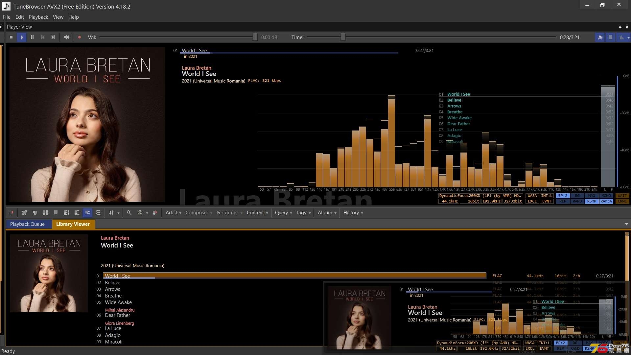Open the Artist dropdown

pyautogui.click(x=173, y=213)
